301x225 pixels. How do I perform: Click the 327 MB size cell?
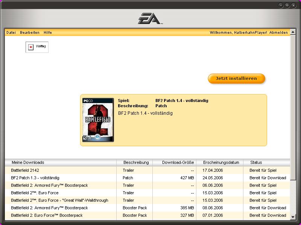coord(187,215)
